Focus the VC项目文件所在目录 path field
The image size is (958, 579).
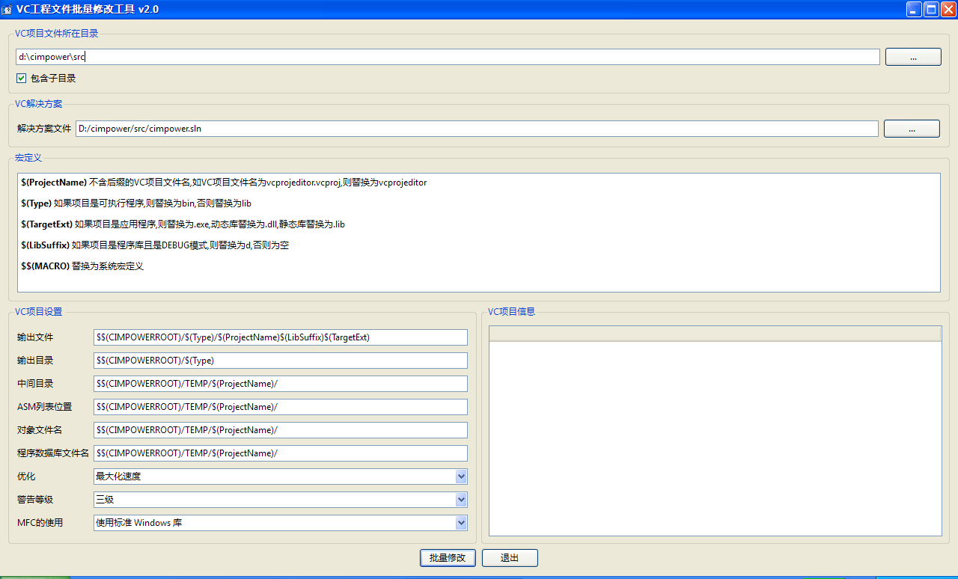click(x=448, y=57)
